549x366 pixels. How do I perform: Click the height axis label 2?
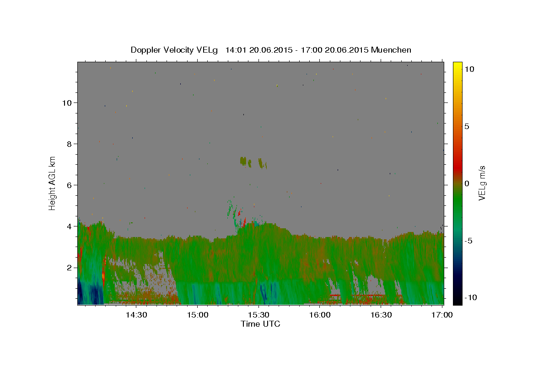pos(70,267)
